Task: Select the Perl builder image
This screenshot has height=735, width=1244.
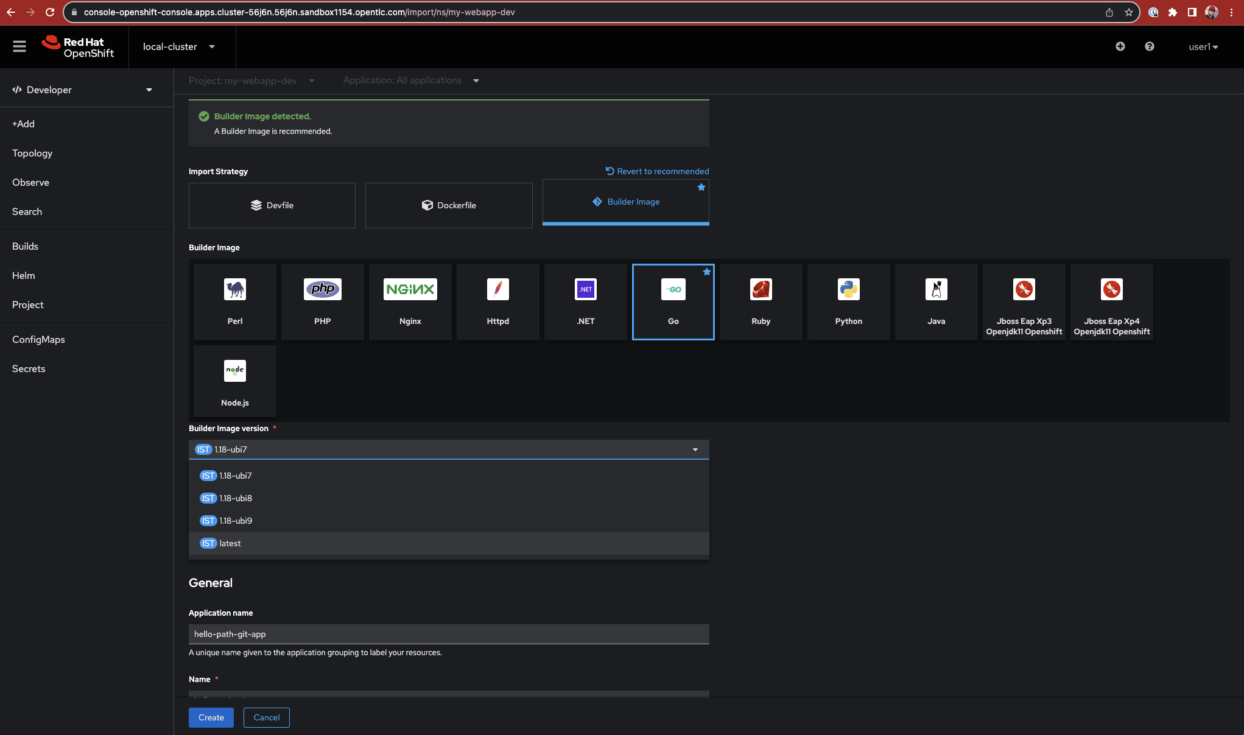Action: pos(234,301)
